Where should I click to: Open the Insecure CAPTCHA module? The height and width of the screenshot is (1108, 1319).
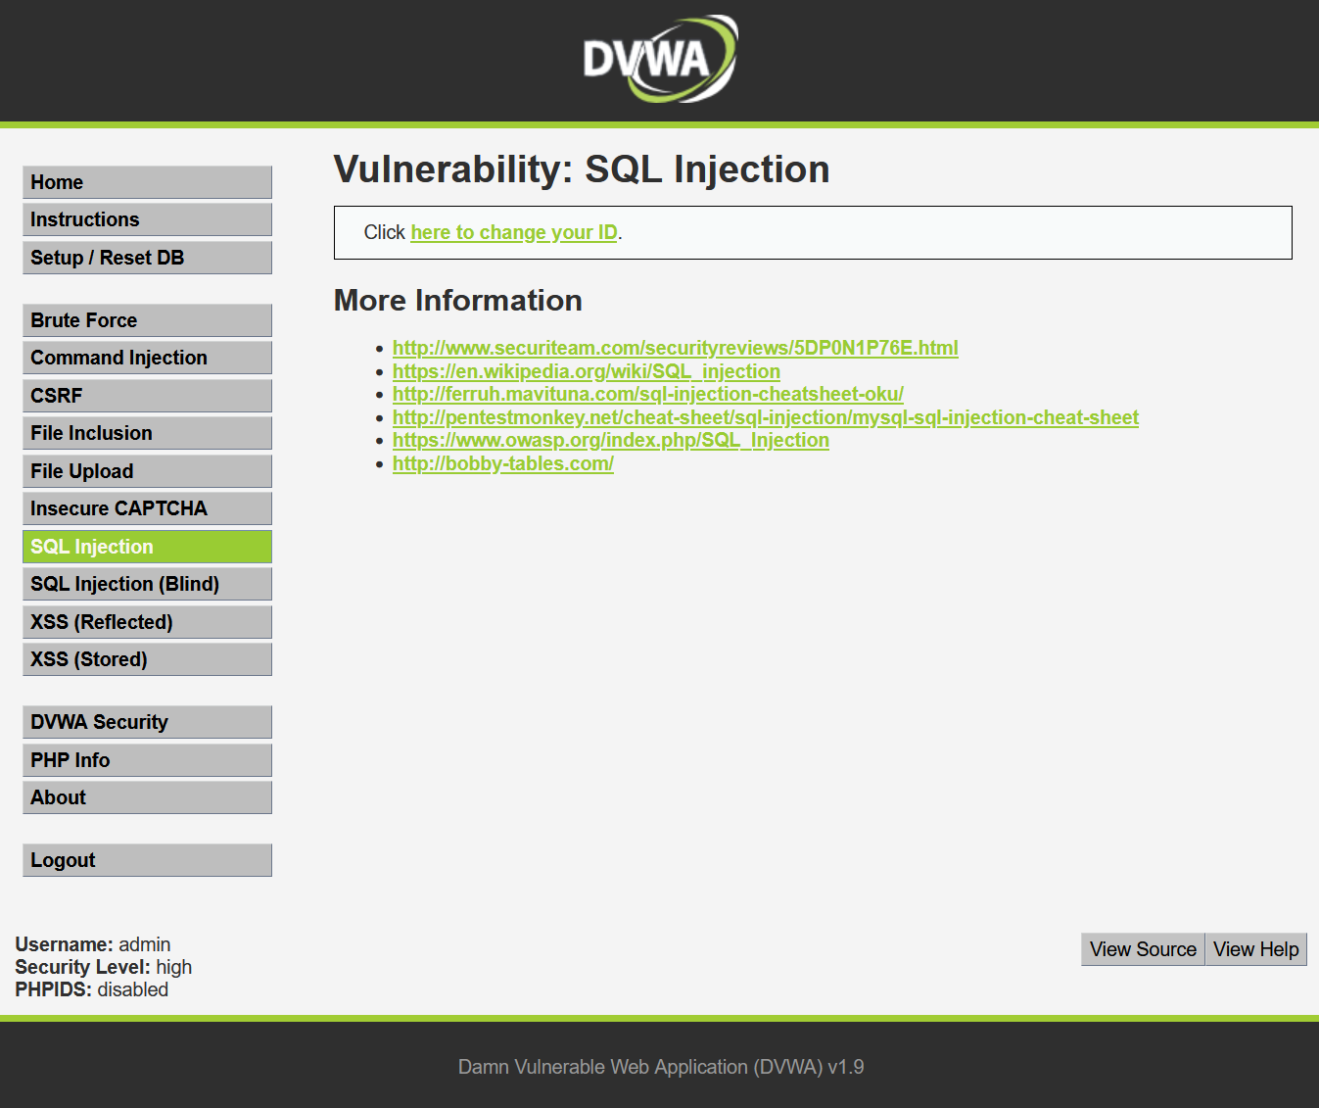pos(146,507)
